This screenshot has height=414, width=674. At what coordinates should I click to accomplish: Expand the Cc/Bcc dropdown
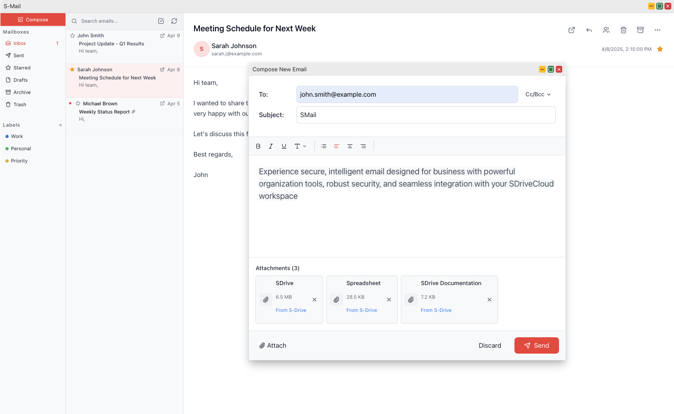(x=538, y=94)
